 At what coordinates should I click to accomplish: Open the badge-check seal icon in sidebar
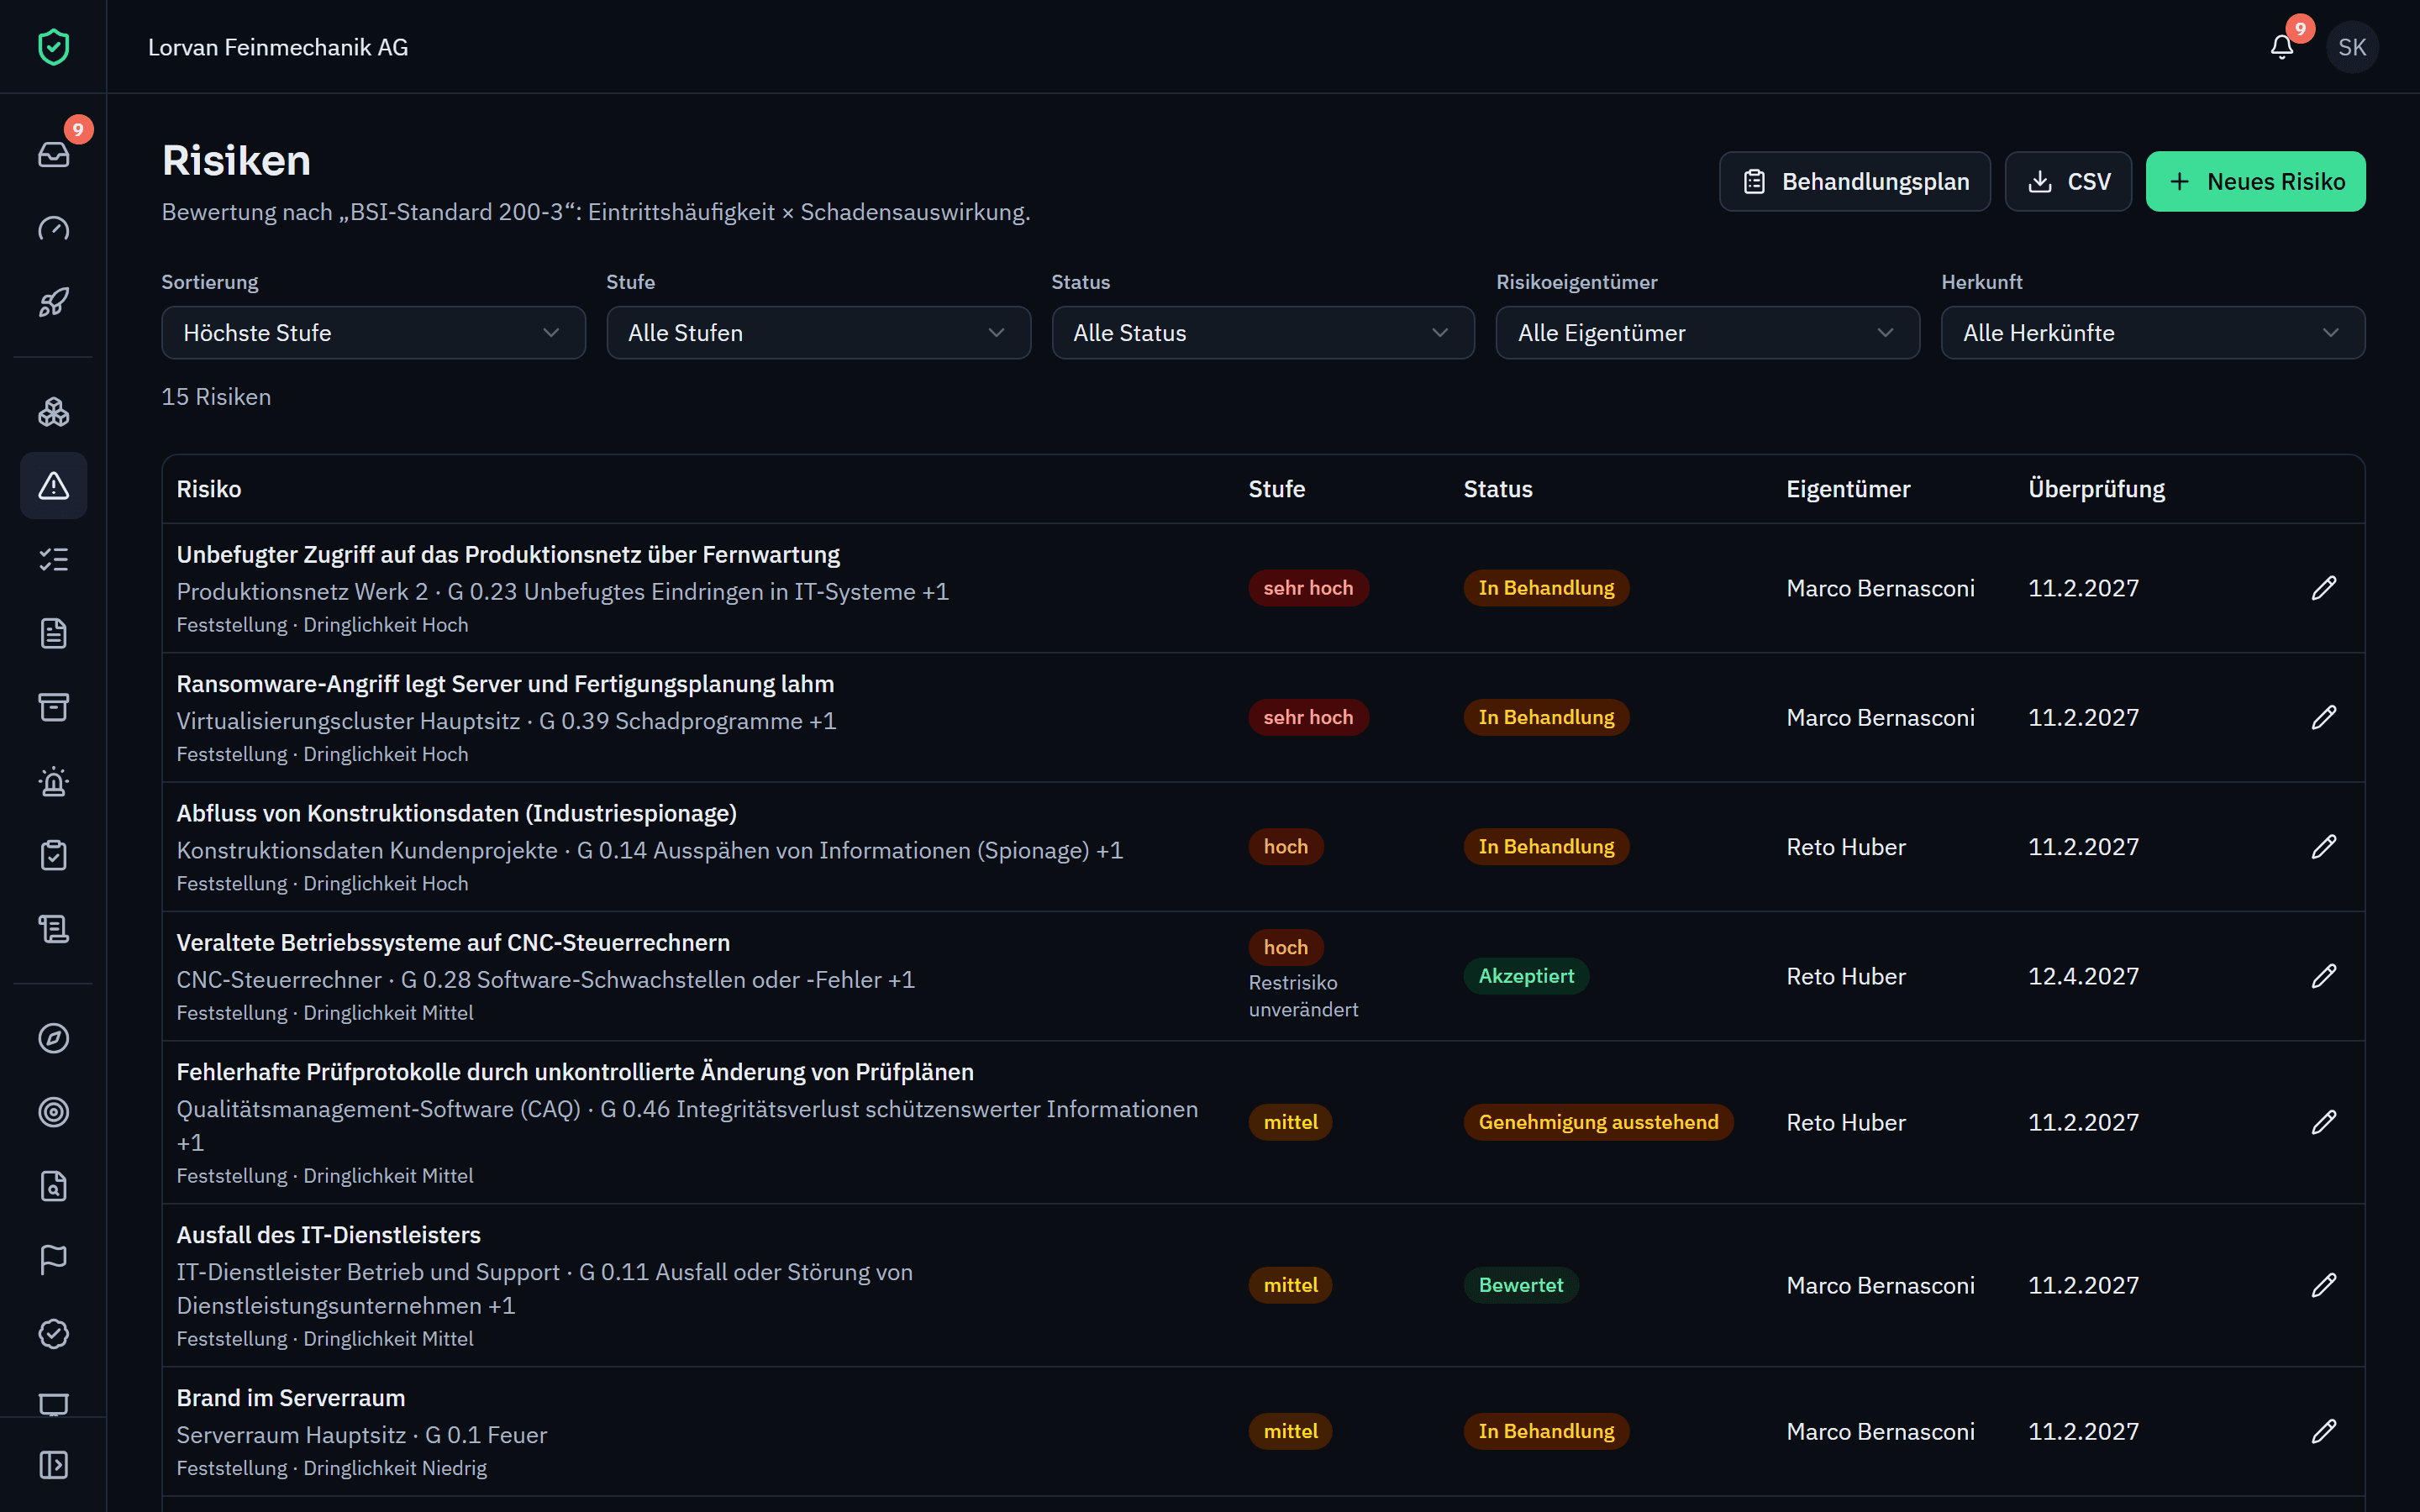click(x=53, y=1334)
